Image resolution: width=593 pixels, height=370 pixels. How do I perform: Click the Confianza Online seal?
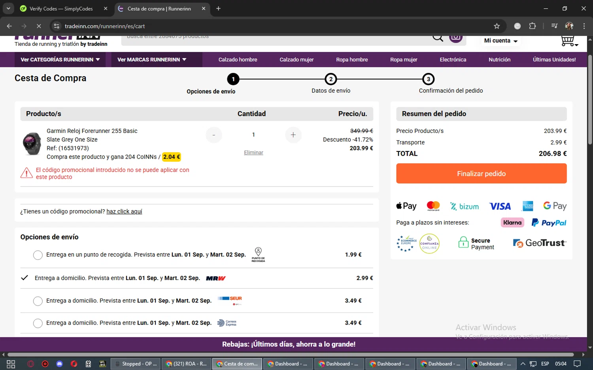(429, 243)
